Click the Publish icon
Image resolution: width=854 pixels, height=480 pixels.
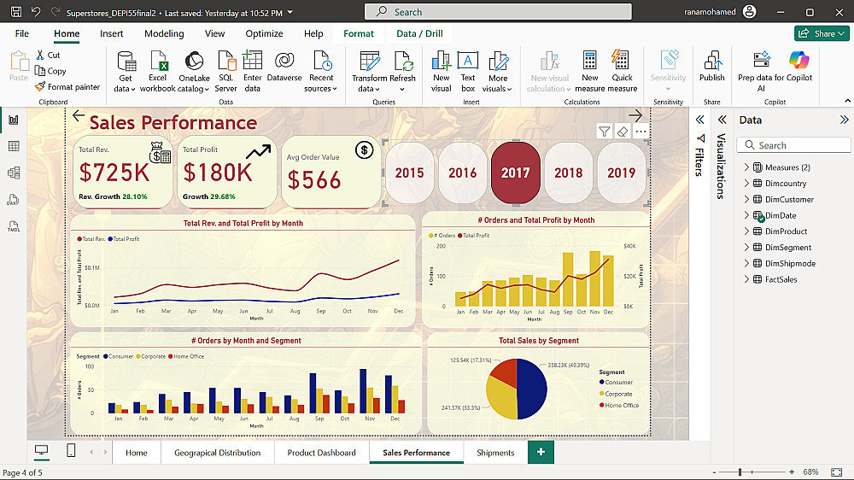pos(711,61)
